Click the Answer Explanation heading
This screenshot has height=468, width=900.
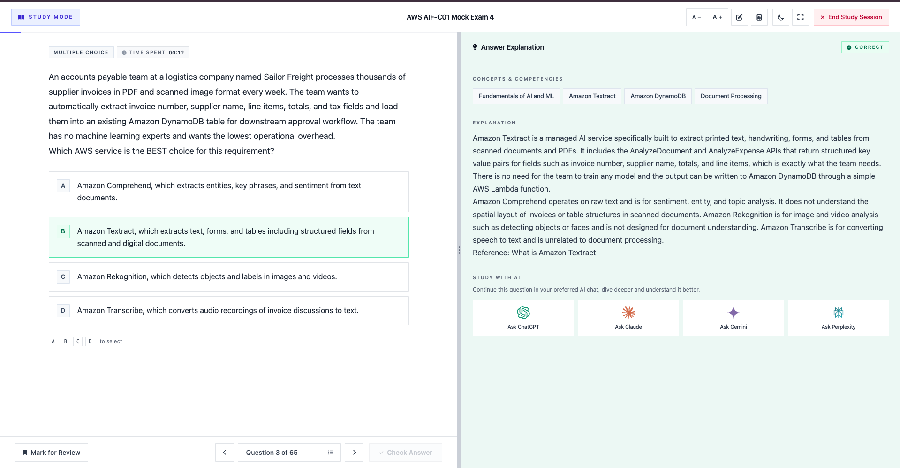(512, 47)
